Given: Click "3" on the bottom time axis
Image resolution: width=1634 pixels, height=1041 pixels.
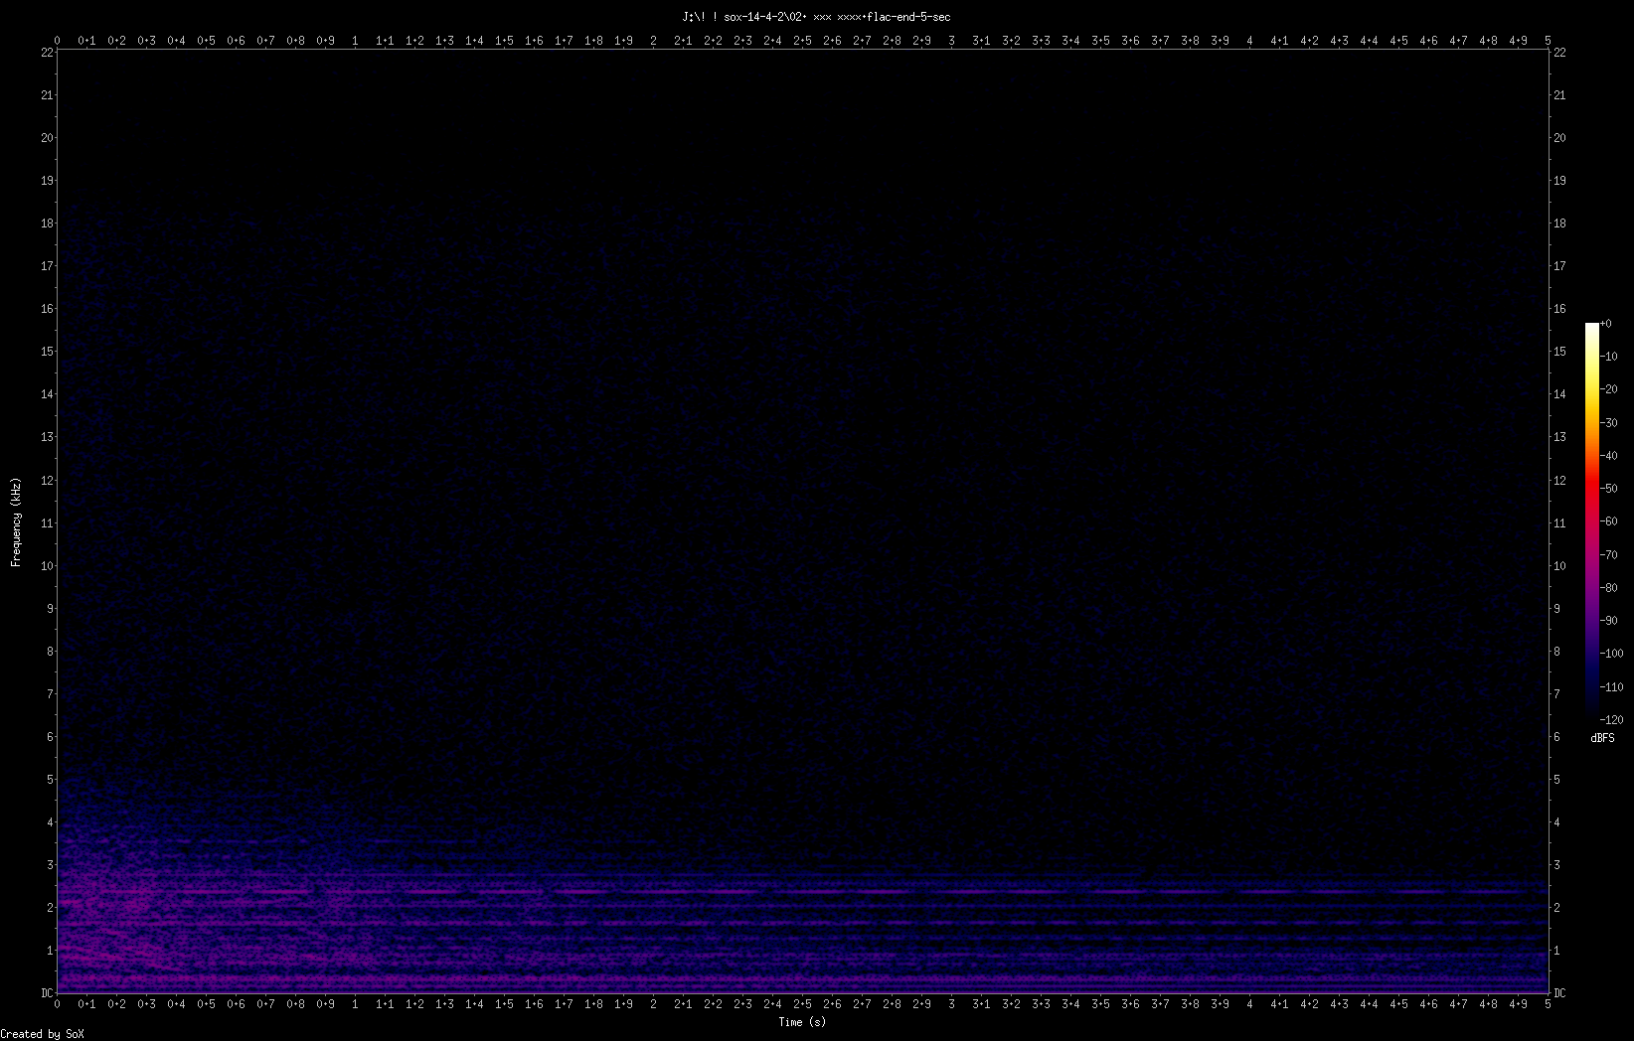Looking at the screenshot, I should tap(951, 1004).
